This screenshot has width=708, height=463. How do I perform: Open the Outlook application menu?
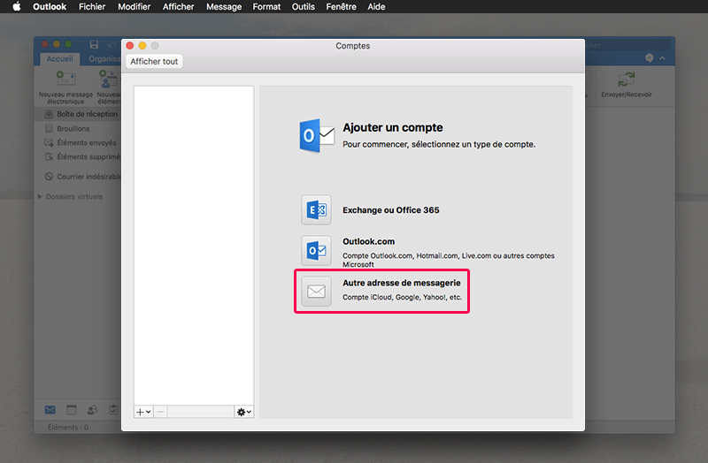click(50, 7)
